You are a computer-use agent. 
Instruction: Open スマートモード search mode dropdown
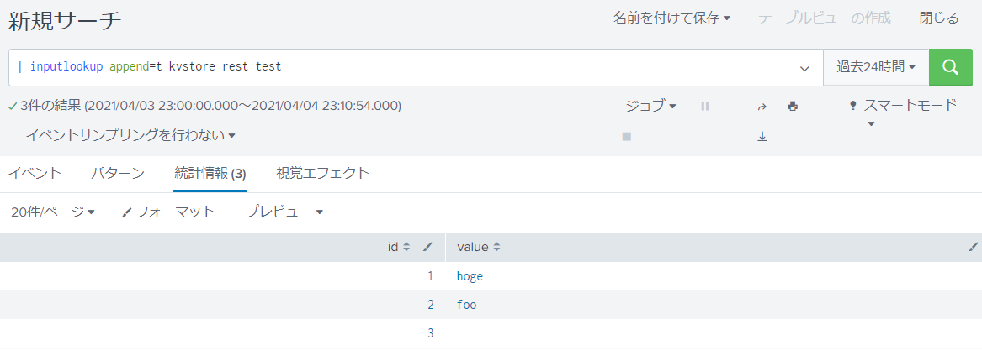pos(902,112)
